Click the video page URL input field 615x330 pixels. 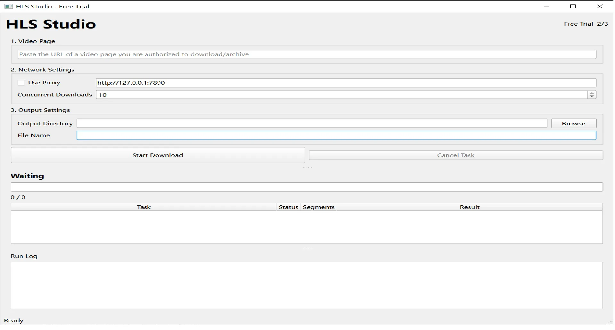(x=307, y=54)
